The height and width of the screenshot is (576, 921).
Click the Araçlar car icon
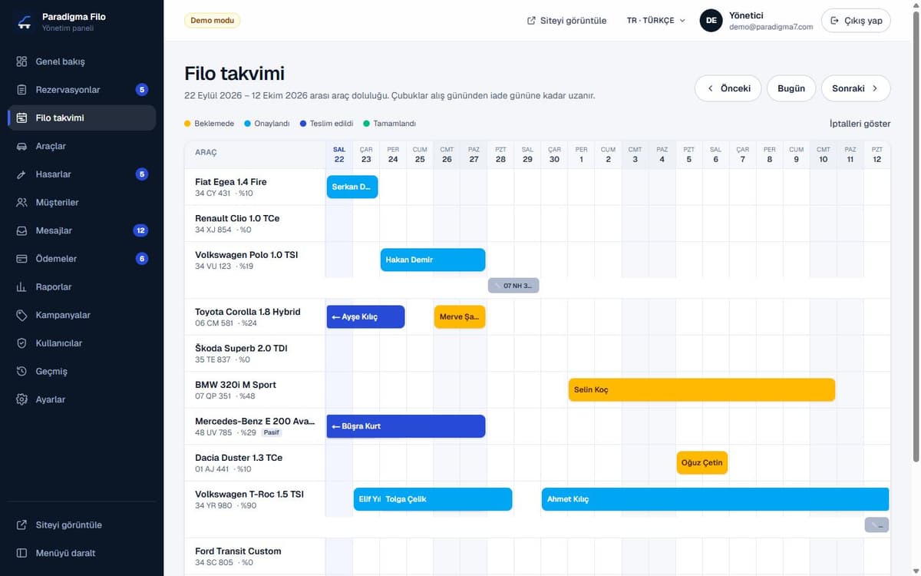(21, 146)
